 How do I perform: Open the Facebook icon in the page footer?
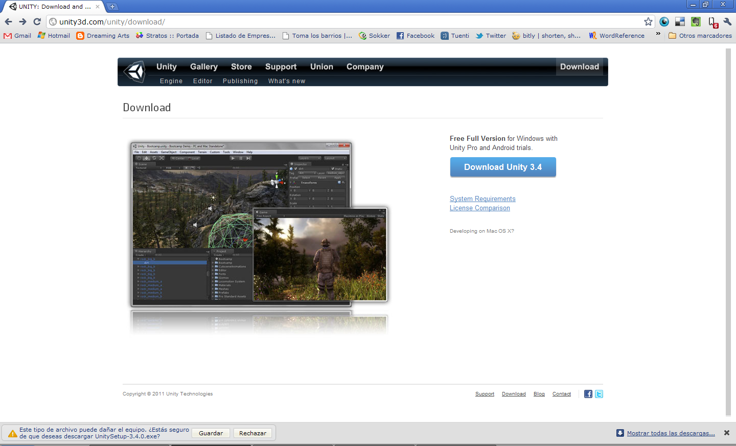[588, 394]
